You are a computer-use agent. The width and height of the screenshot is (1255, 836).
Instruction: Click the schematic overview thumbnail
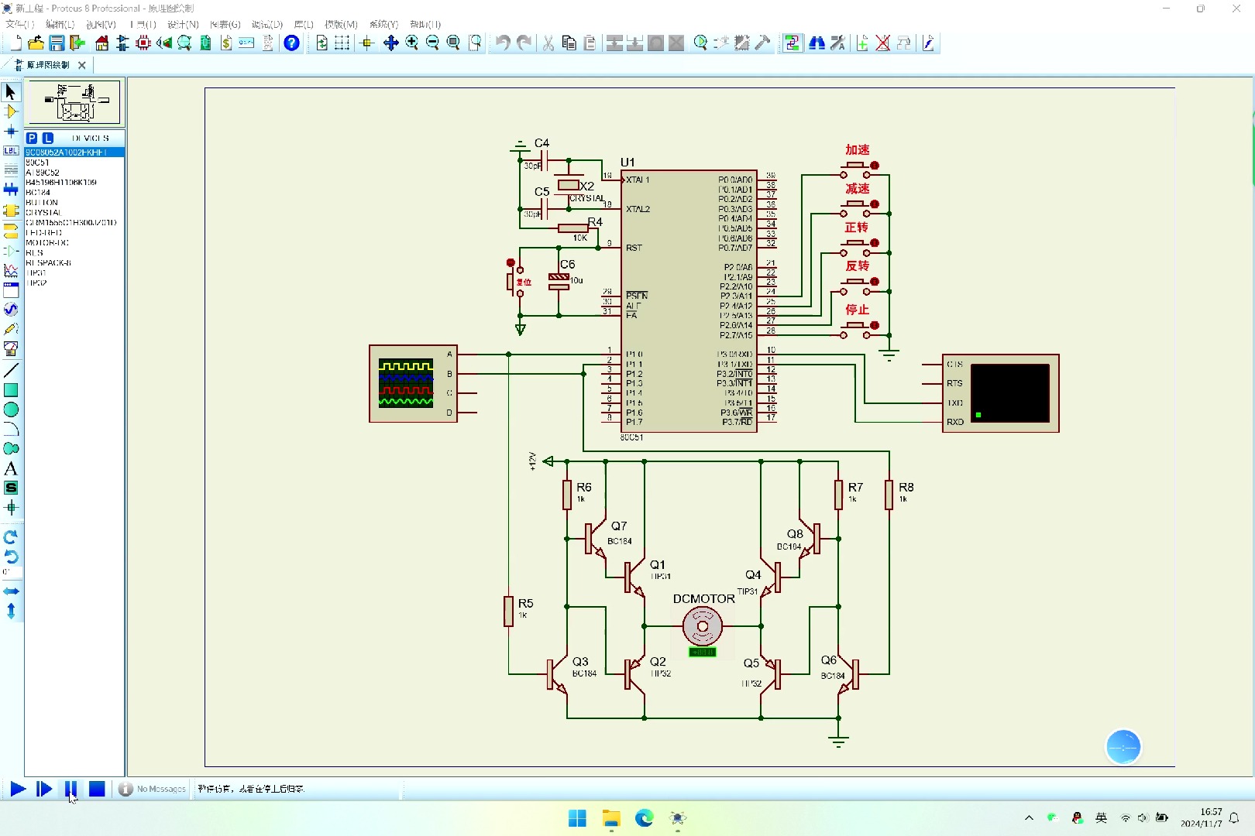(x=74, y=102)
